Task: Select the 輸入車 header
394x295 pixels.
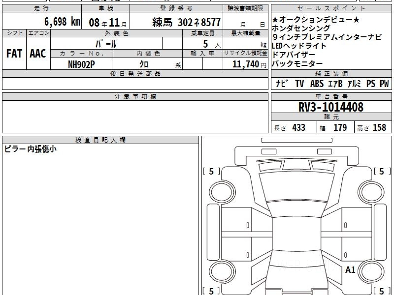Action: (x=203, y=53)
